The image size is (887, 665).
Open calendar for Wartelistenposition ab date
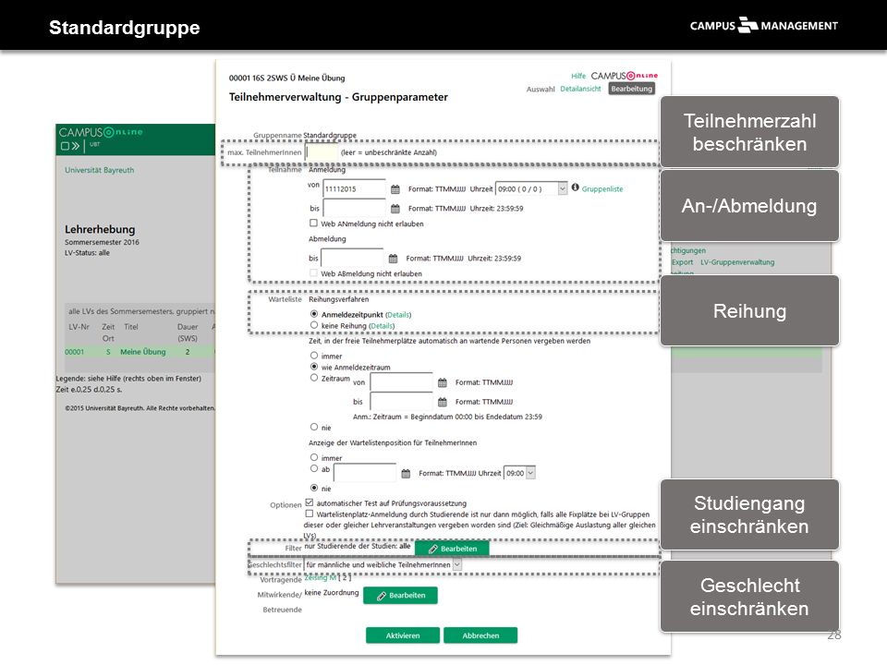pos(406,473)
